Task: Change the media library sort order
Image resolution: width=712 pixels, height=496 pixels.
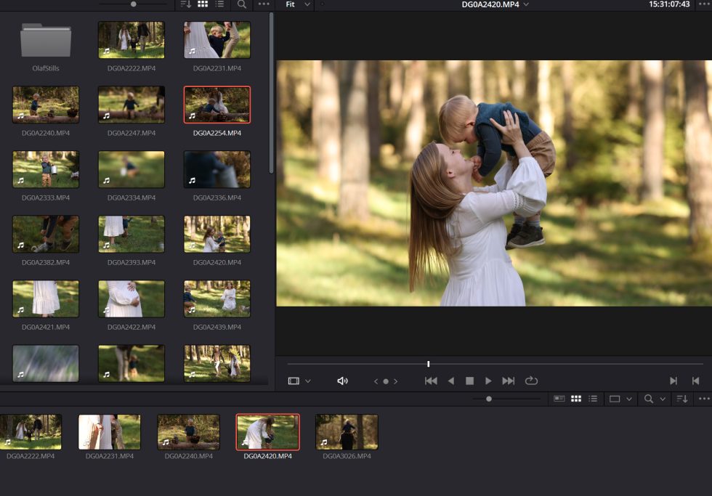Action: point(187,5)
